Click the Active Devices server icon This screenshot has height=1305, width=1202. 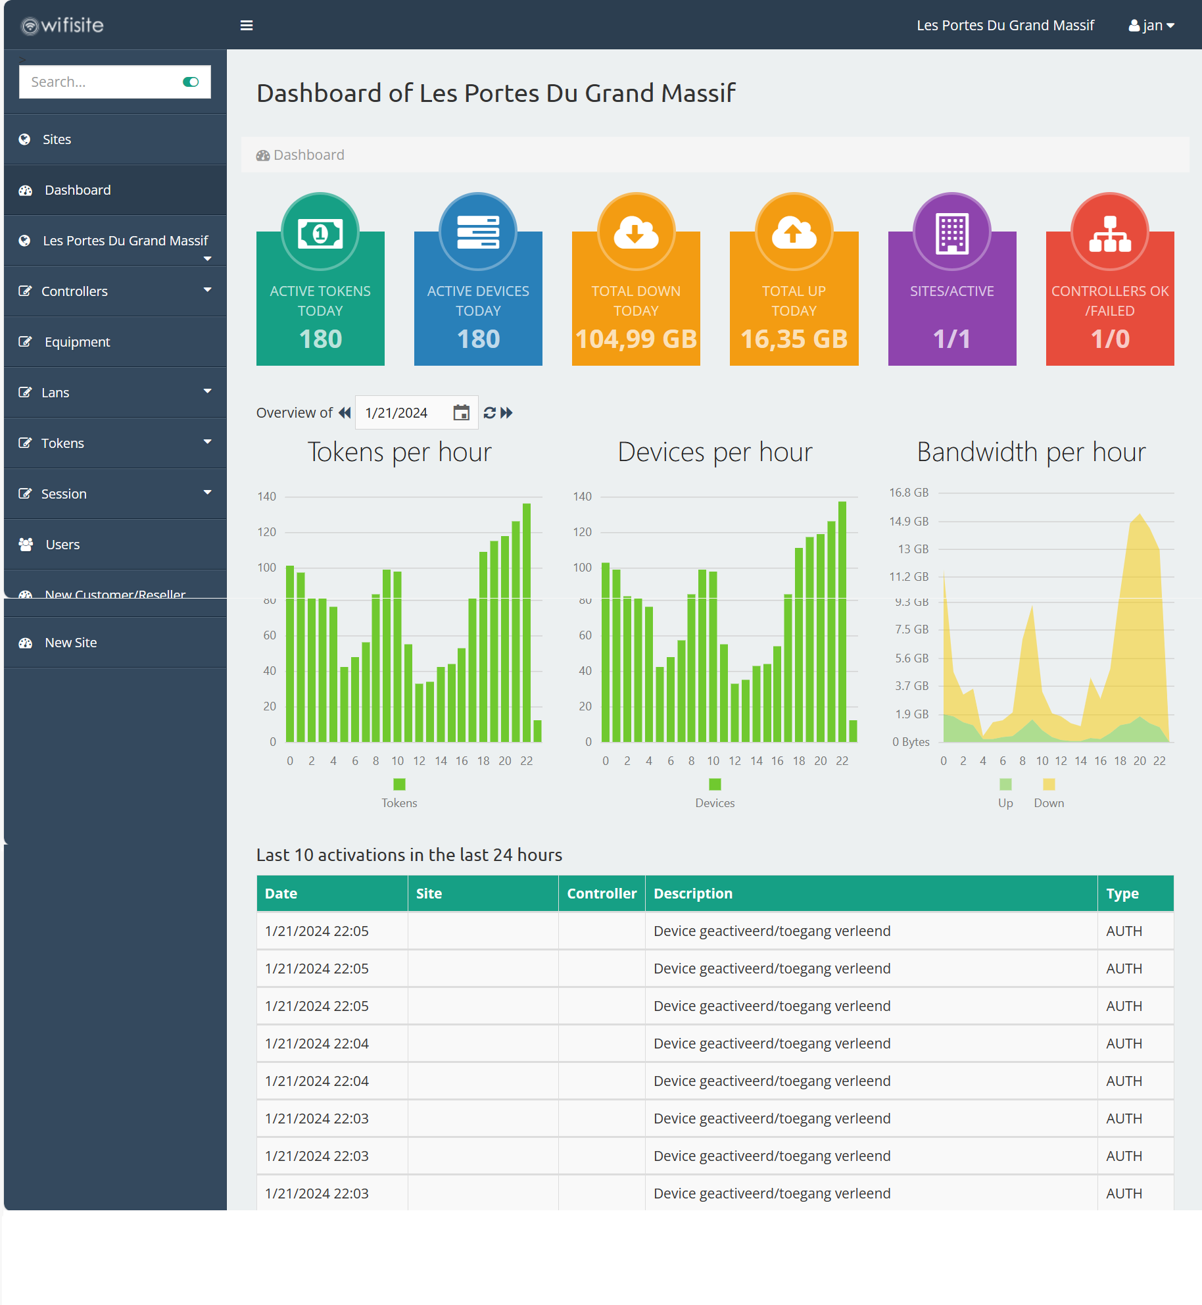click(478, 232)
